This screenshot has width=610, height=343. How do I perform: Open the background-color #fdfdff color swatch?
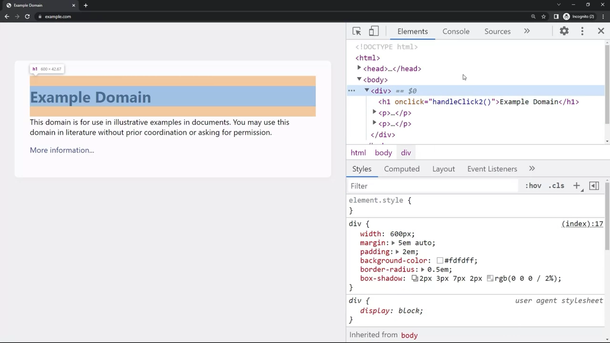point(440,260)
